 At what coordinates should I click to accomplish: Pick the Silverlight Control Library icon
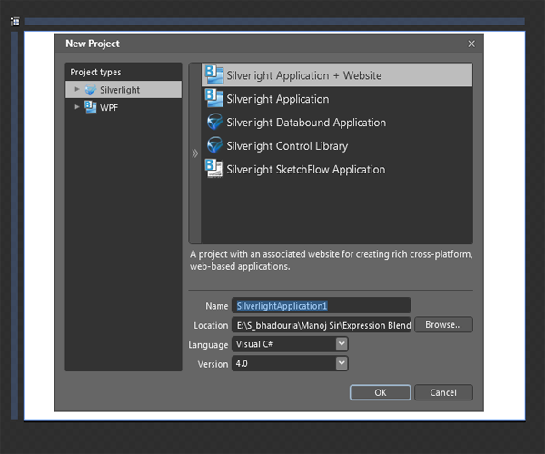pos(214,145)
